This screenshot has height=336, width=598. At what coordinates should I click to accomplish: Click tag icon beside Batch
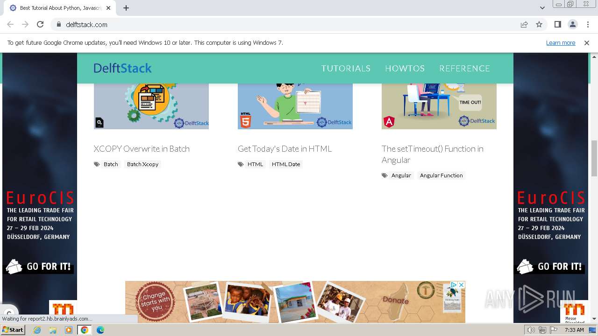(97, 164)
